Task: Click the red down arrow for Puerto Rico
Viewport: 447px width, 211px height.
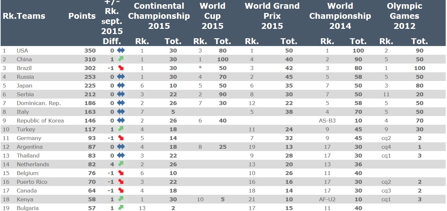Action: [121, 182]
